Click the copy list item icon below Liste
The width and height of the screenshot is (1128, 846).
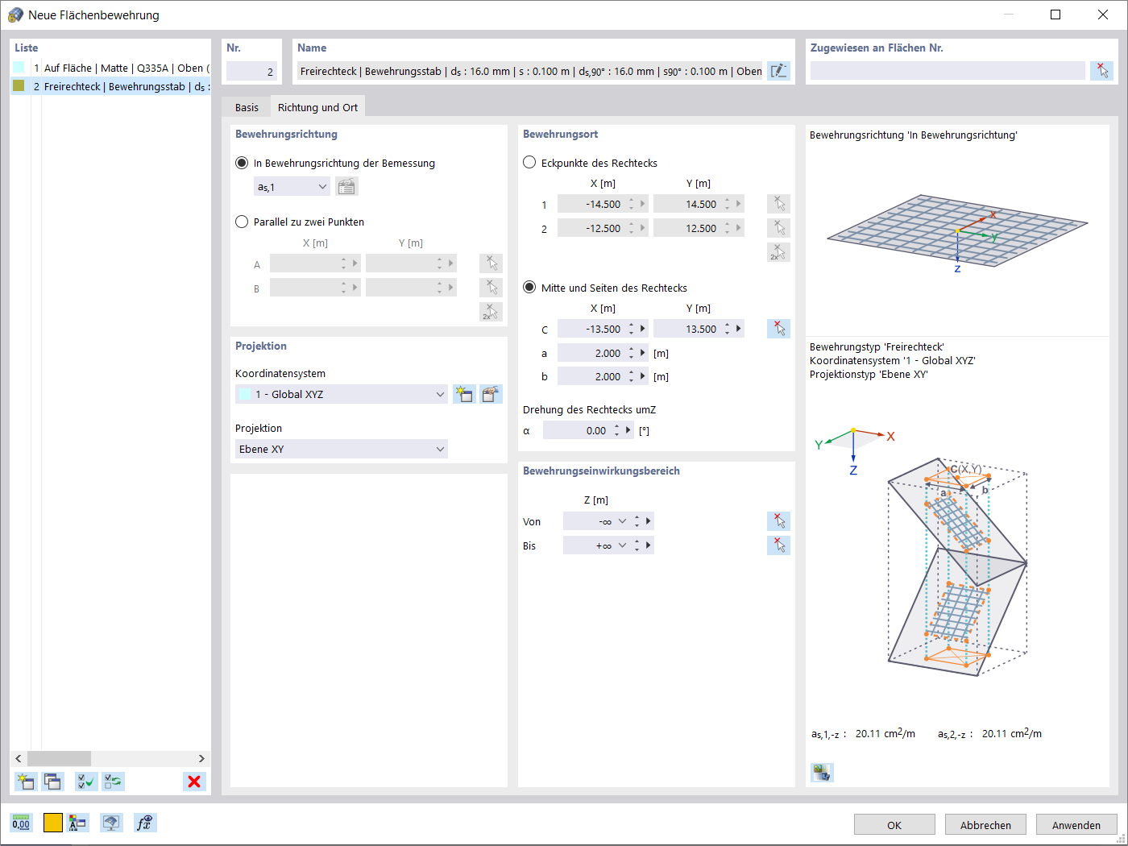pyautogui.click(x=53, y=781)
